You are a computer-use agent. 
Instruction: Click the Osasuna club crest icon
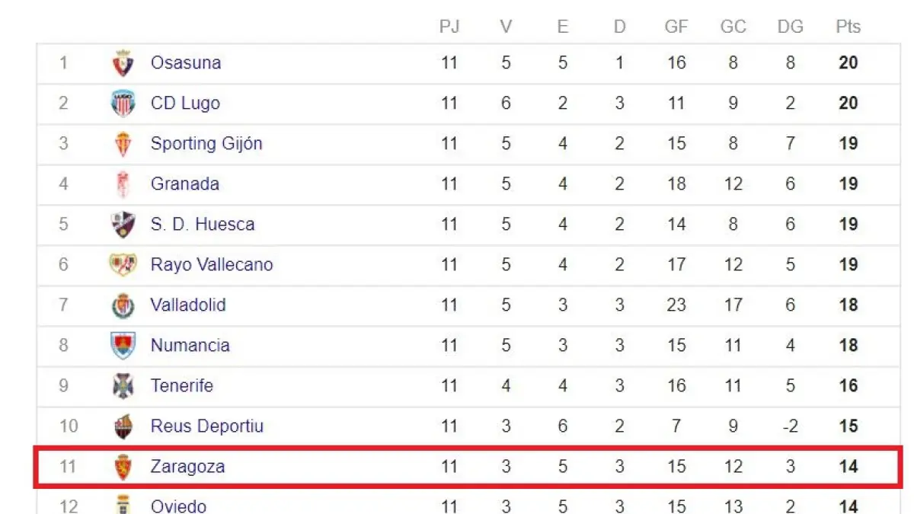[x=123, y=63]
